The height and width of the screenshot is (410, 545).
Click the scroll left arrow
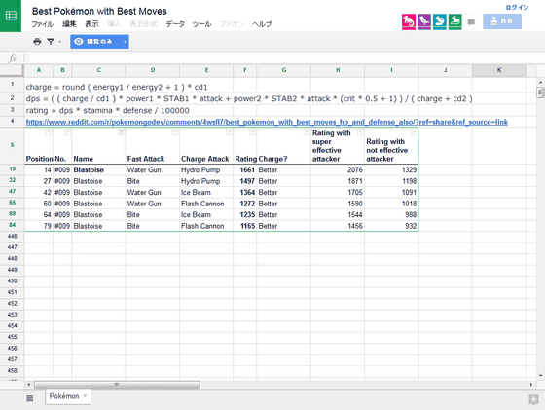click(29, 385)
